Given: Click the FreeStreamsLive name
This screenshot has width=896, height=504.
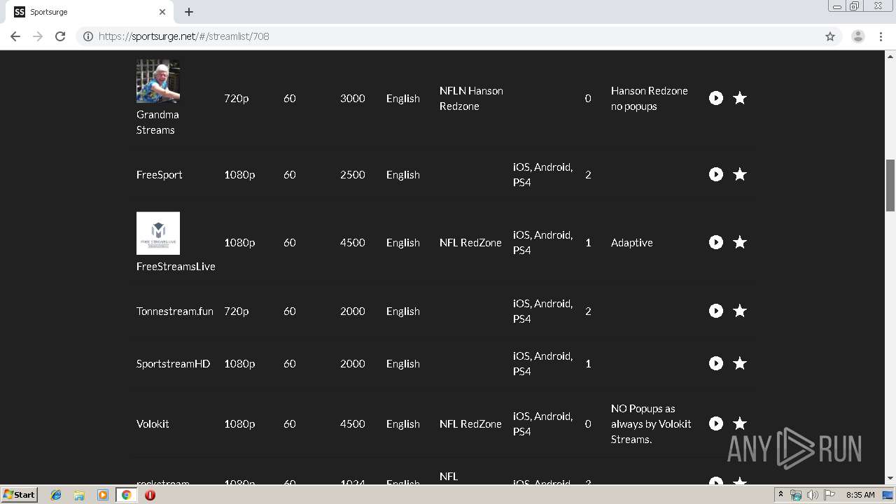Looking at the screenshot, I should tap(176, 267).
